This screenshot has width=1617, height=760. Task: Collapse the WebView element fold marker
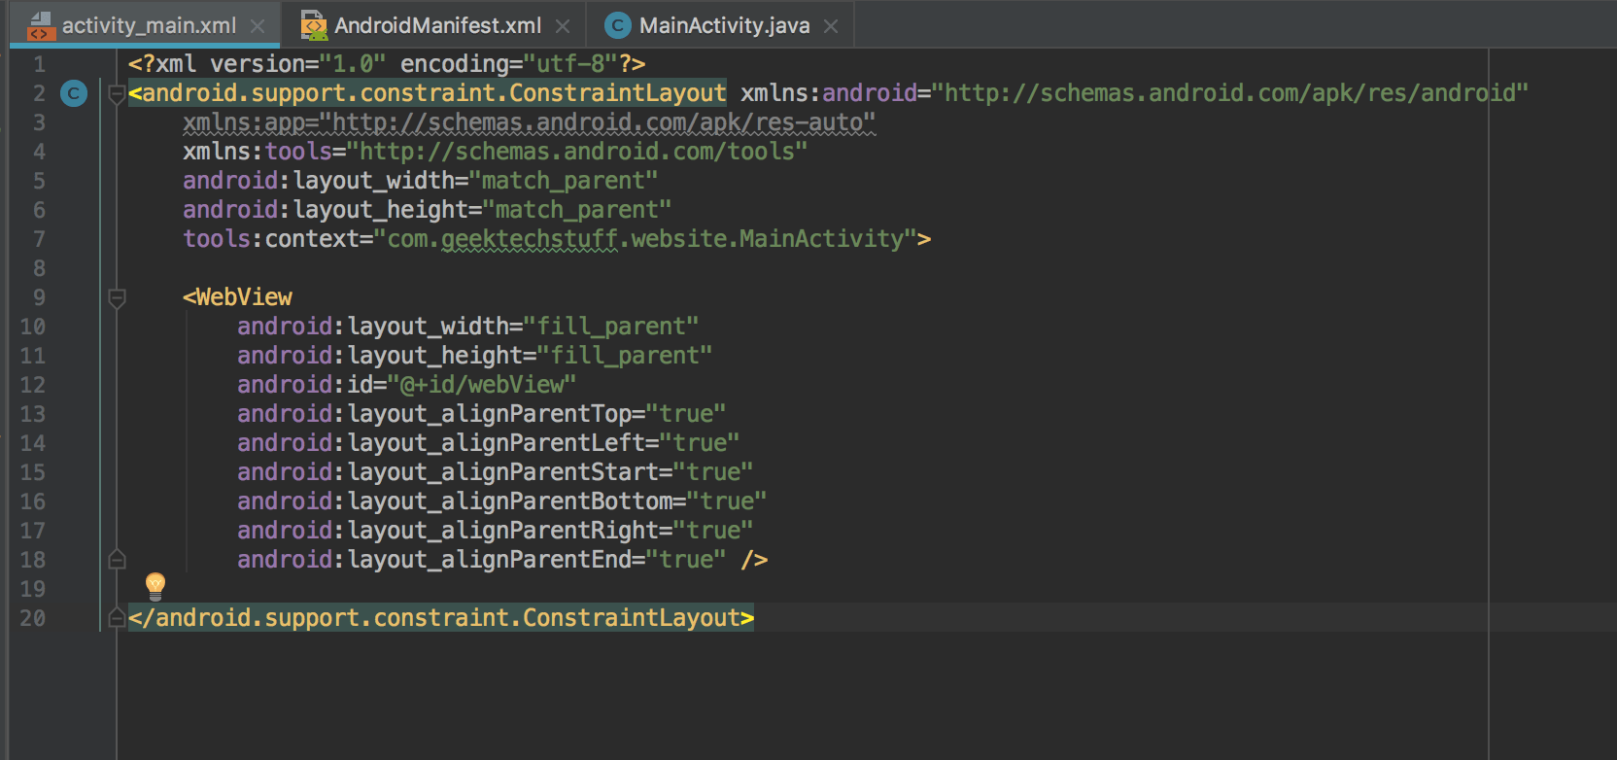(117, 297)
